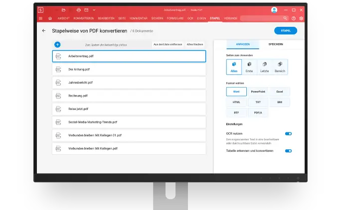Open the home icon in the ribbon
Image resolution: width=341 pixels, height=210 pixels.
(50, 18)
